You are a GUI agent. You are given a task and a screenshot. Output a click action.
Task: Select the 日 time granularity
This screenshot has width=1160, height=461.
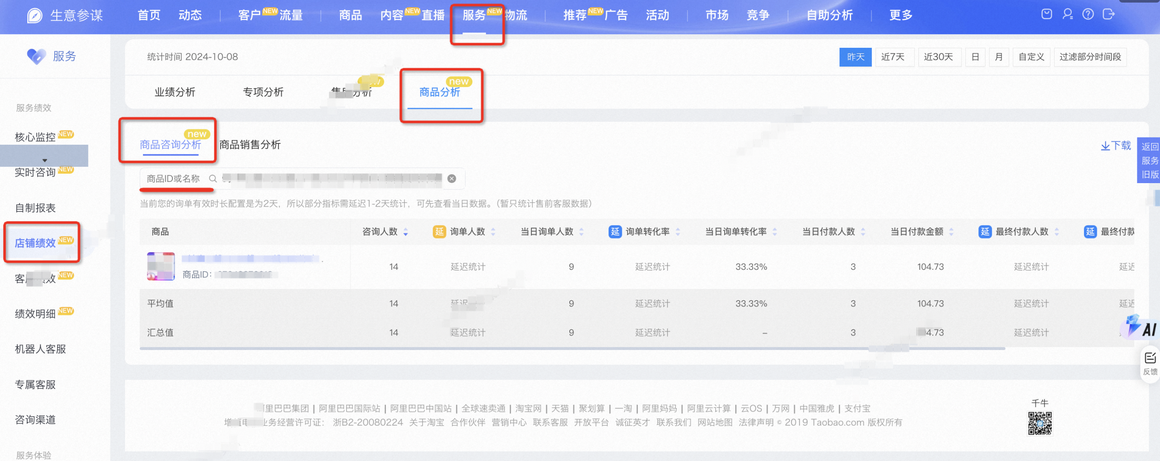coord(975,57)
